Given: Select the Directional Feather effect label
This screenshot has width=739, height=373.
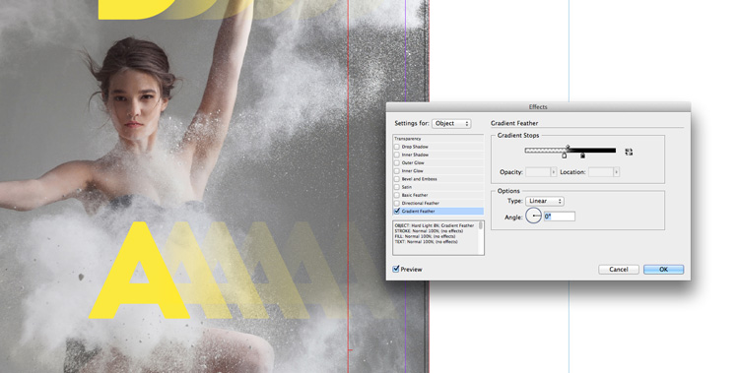Looking at the screenshot, I should pos(421,203).
